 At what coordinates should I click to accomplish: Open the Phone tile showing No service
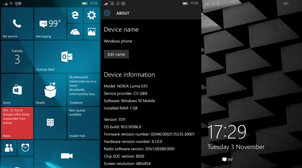point(17,24)
